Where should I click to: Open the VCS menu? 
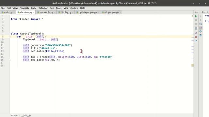point(66,8)
